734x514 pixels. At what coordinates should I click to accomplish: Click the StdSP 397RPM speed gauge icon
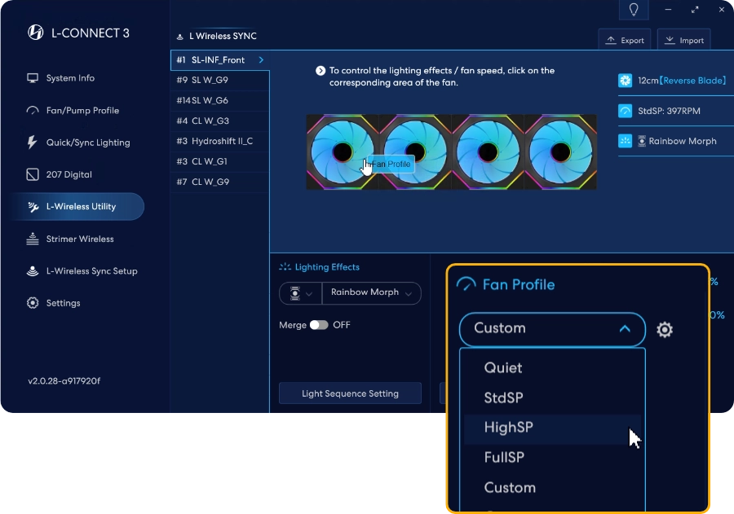point(626,111)
